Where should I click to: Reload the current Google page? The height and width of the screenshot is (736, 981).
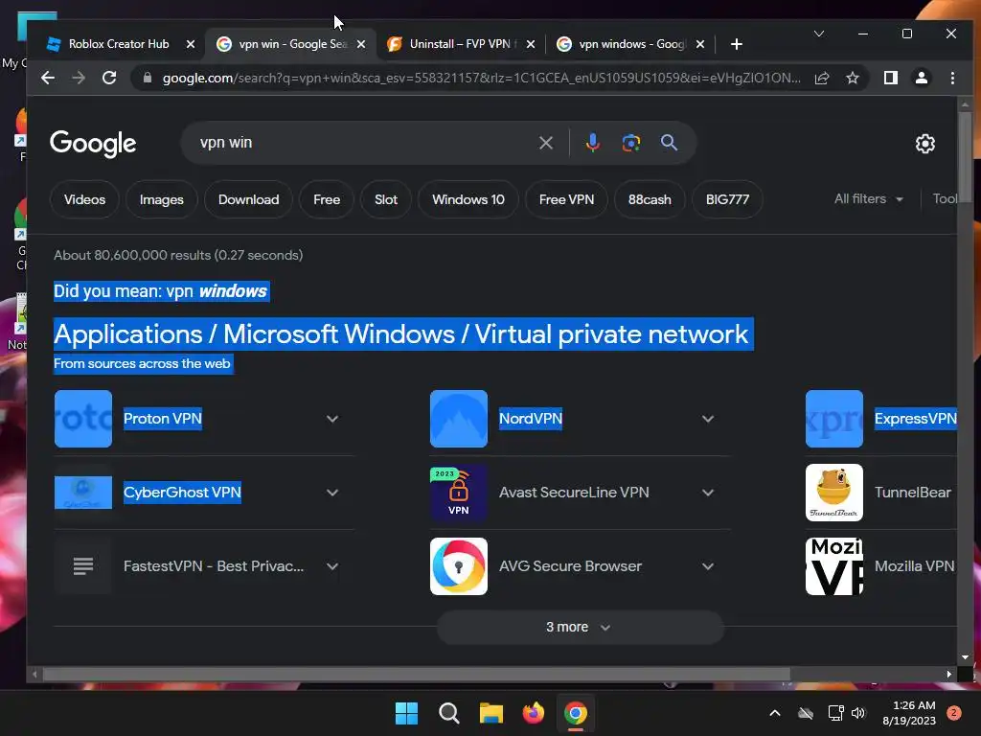[x=109, y=78]
